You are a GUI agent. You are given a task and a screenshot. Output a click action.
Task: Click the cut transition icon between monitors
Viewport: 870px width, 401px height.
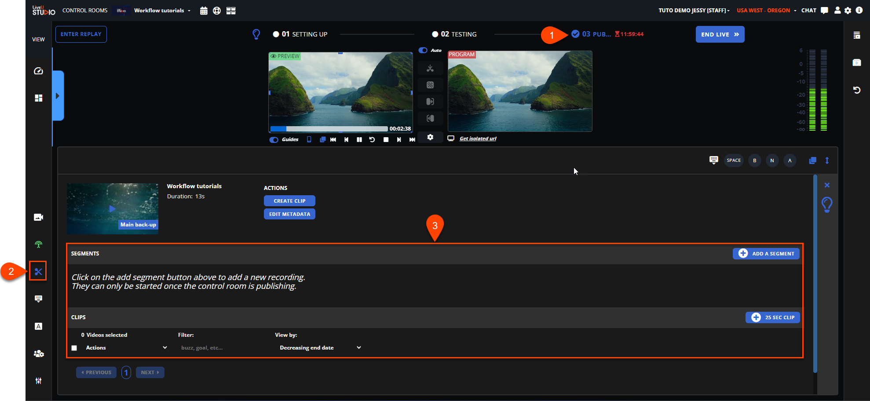coord(430,68)
